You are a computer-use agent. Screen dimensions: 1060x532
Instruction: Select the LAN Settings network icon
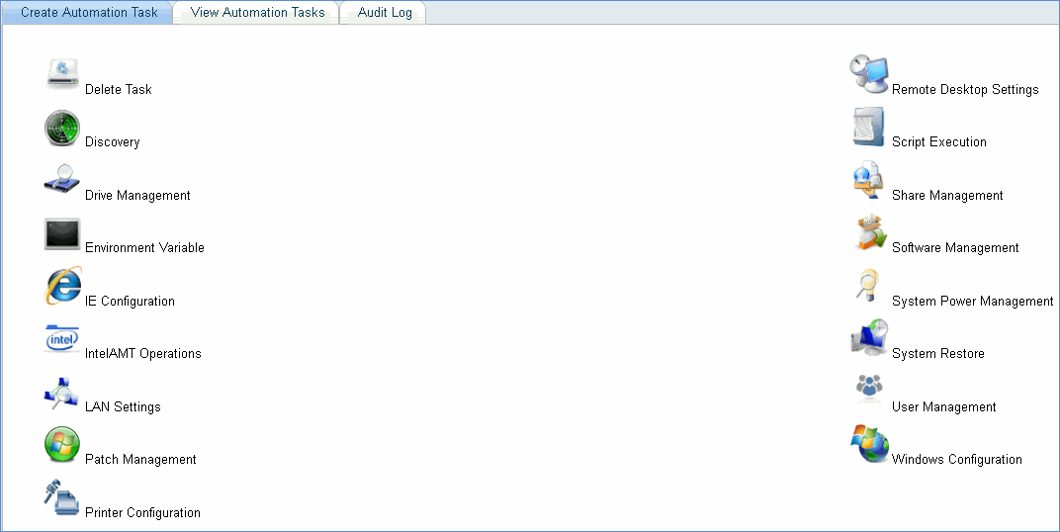(62, 394)
